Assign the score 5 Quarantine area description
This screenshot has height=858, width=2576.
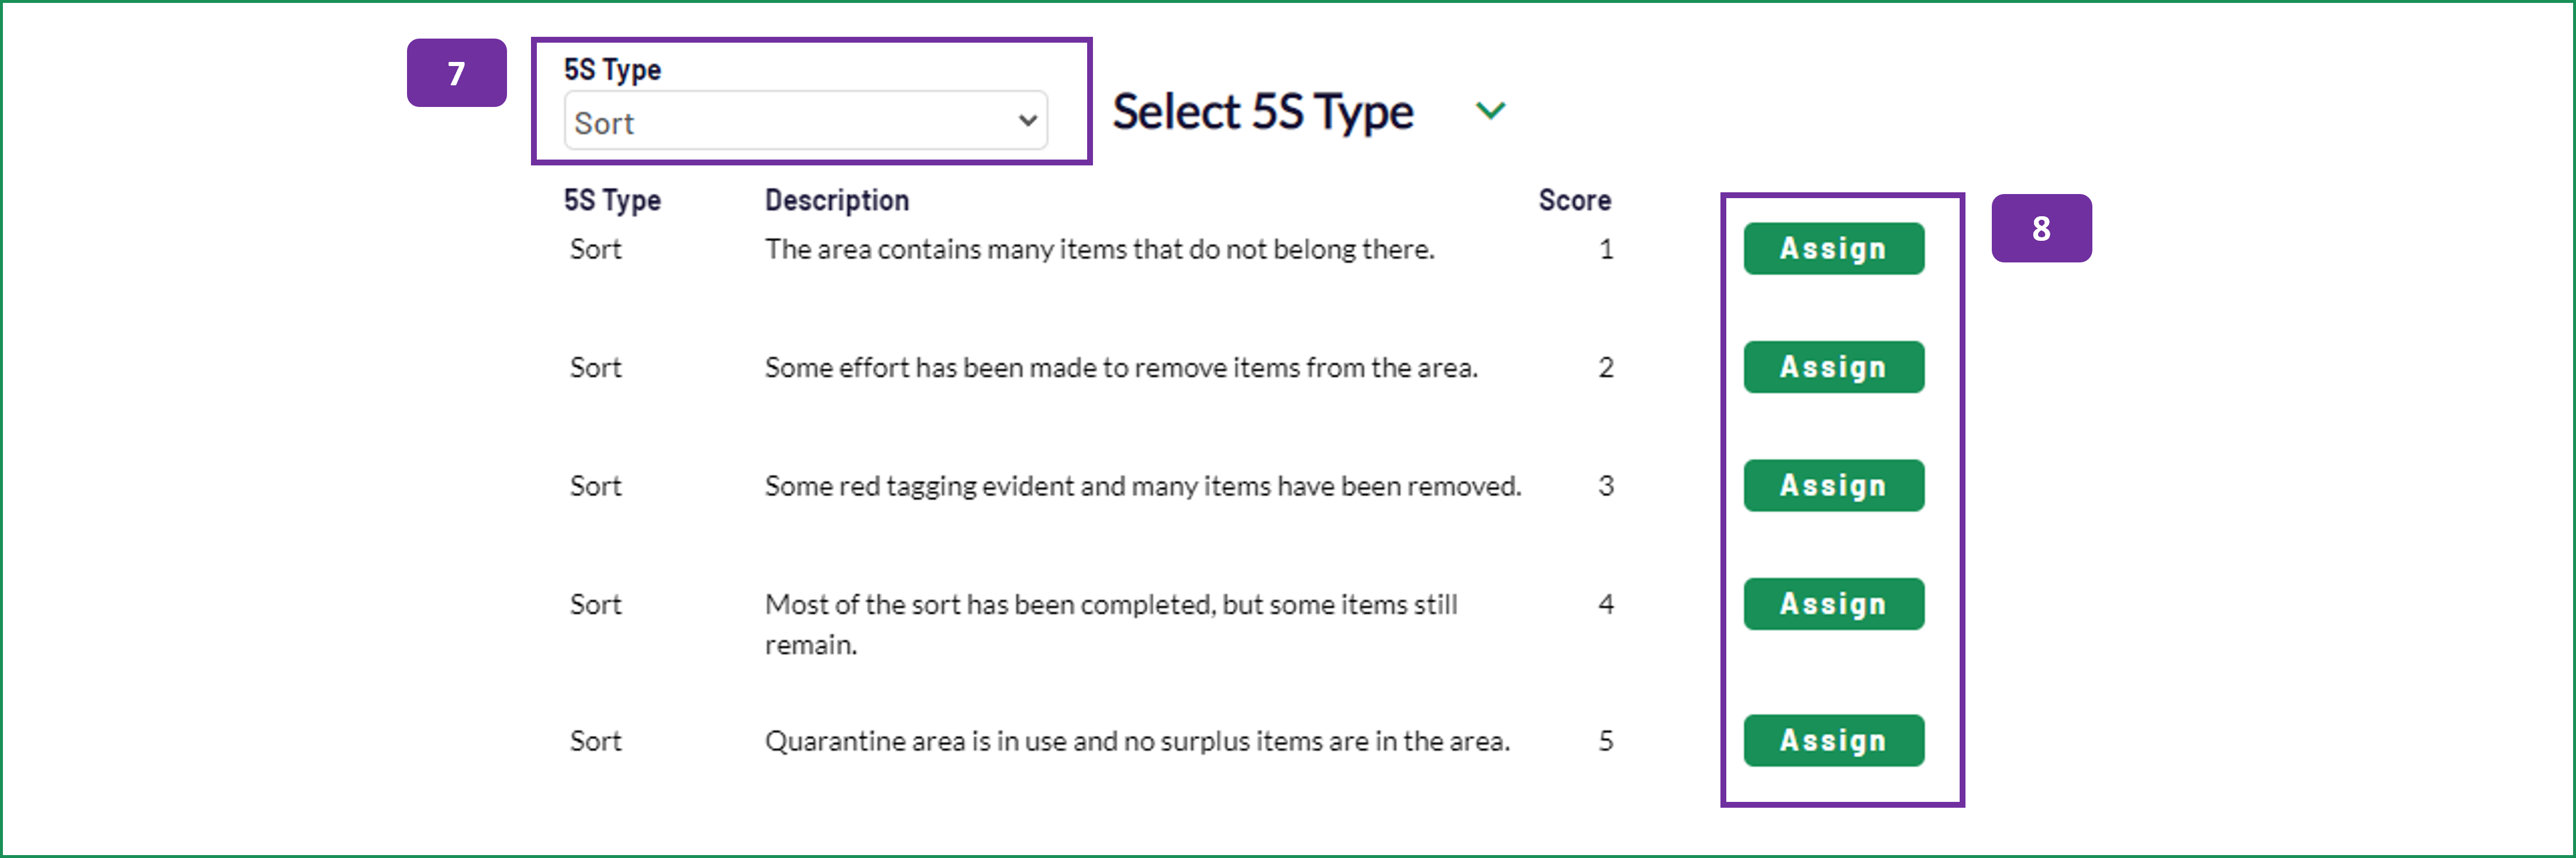(x=1833, y=740)
